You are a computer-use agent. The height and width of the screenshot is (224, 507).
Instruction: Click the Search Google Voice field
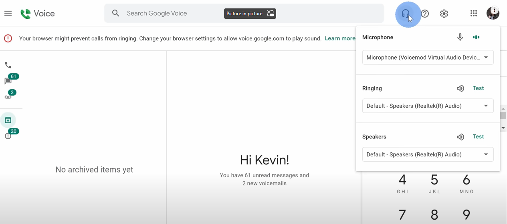[172, 14]
